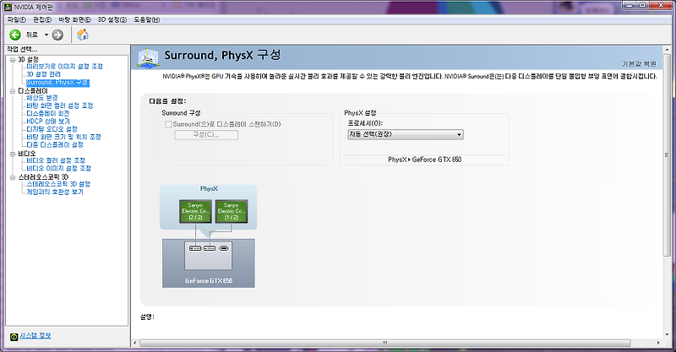Select 디스플레이 회전 in tree

coord(48,113)
